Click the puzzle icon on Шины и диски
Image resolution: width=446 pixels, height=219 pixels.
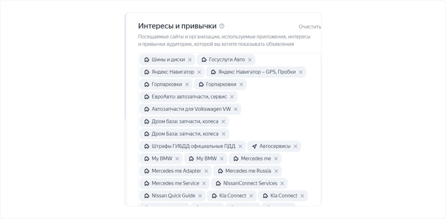click(x=147, y=60)
